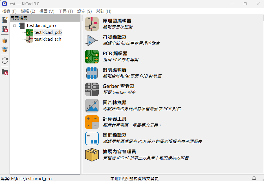
Task: Click description 編輯 PCB 設計專案
Action: pyautogui.click(x=121, y=59)
